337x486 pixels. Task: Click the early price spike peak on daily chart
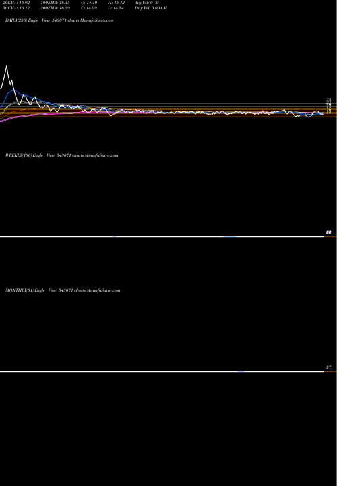[x=7, y=66]
